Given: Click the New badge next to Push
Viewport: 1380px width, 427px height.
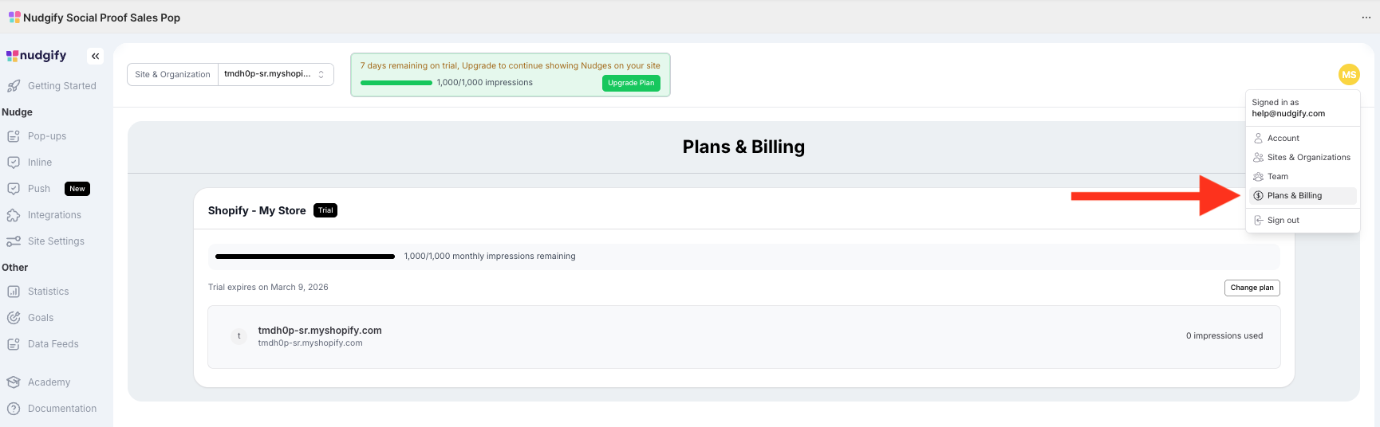Looking at the screenshot, I should tap(77, 189).
